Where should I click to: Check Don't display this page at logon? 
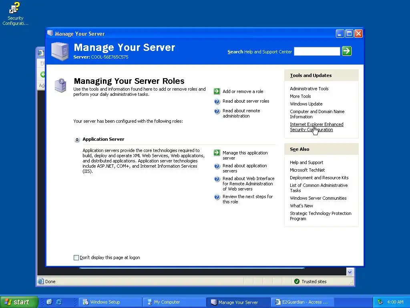pos(76,257)
